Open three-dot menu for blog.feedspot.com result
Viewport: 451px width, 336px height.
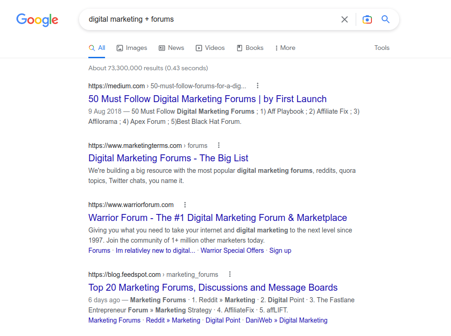[229, 274]
